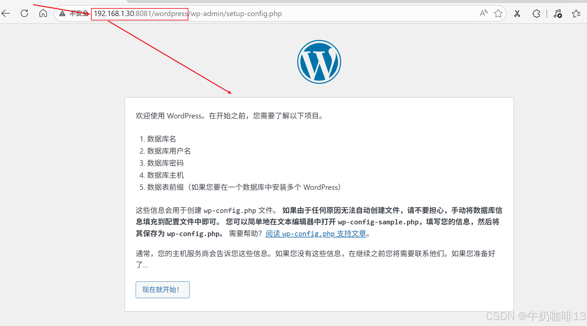The height and width of the screenshot is (326, 587).
Task: Add page to favorites with star icon
Action: click(498, 13)
